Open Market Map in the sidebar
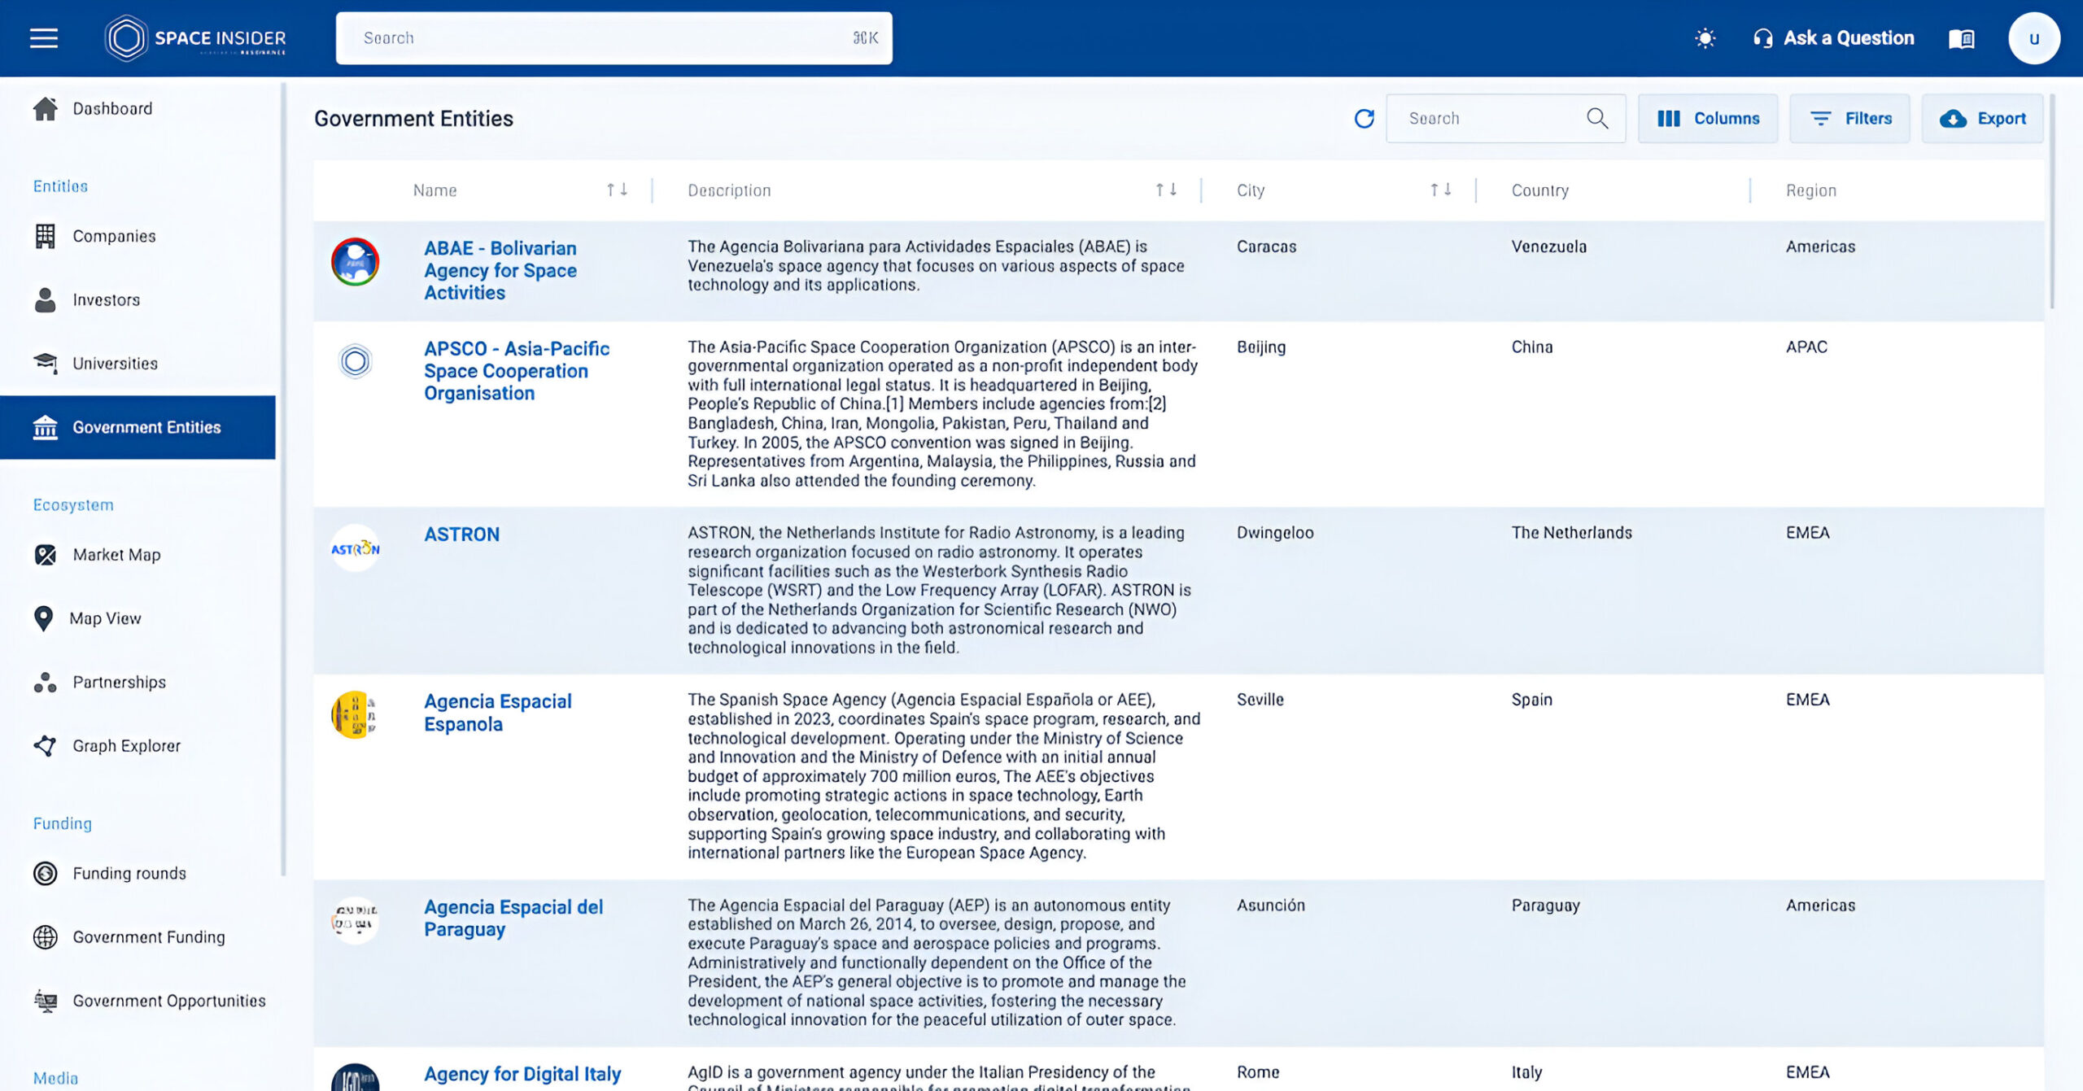 [x=138, y=555]
